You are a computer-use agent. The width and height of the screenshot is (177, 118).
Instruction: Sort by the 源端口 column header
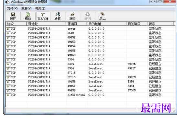pos(76,24)
